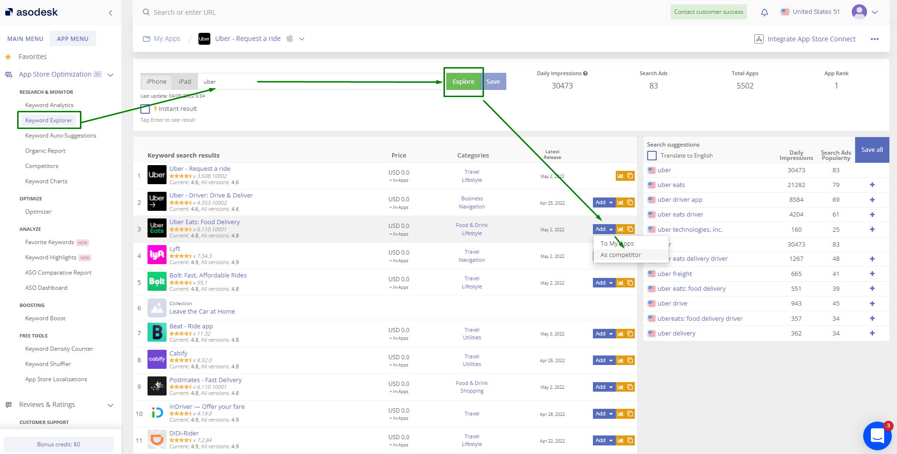The width and height of the screenshot is (897, 454).
Task: Add 'uber driver app' suggestion with plus icon
Action: click(x=872, y=200)
